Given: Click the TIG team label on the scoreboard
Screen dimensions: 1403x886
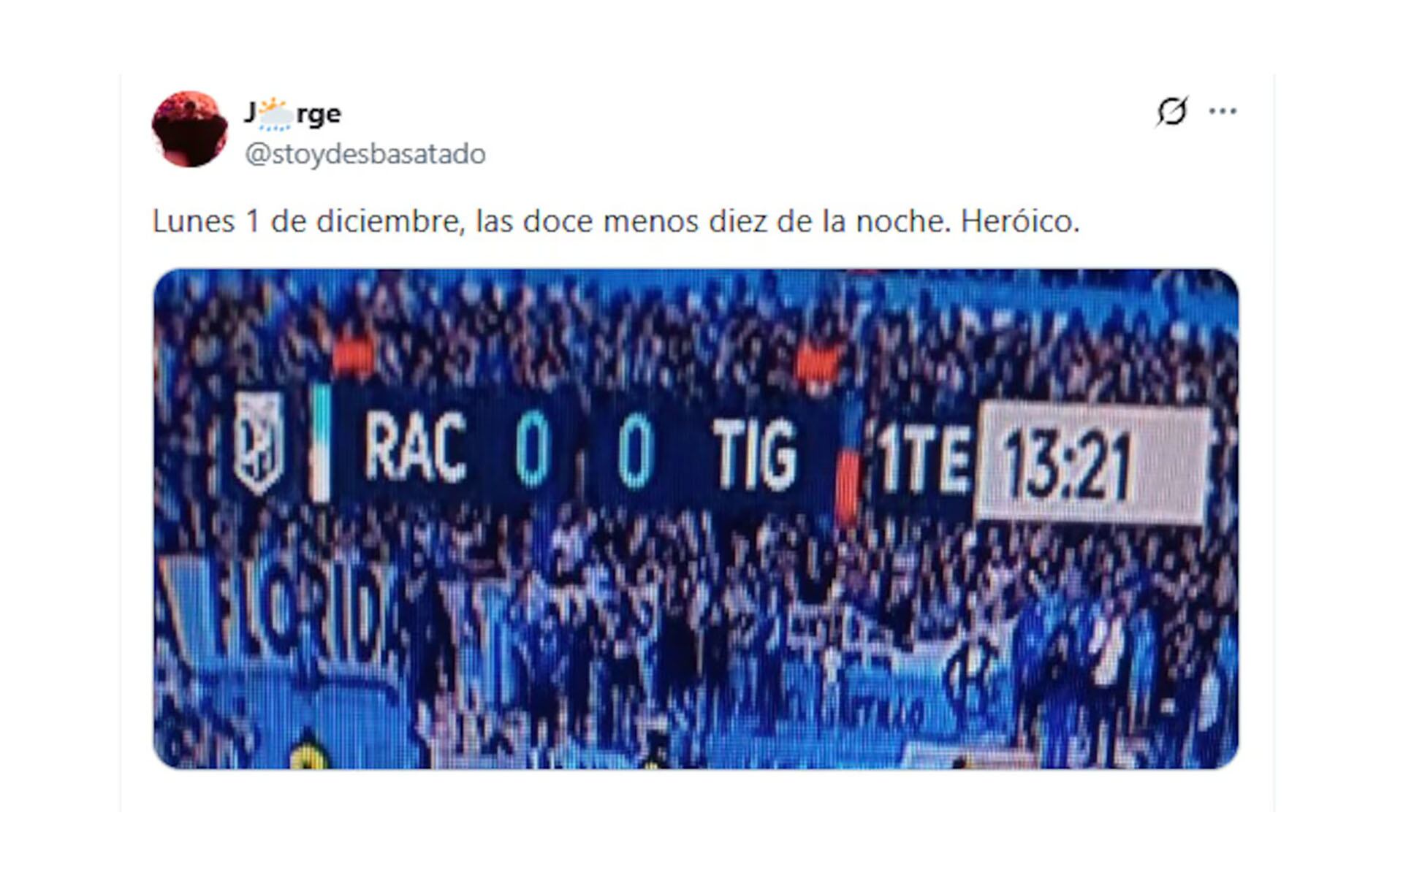Looking at the screenshot, I should (x=754, y=454).
